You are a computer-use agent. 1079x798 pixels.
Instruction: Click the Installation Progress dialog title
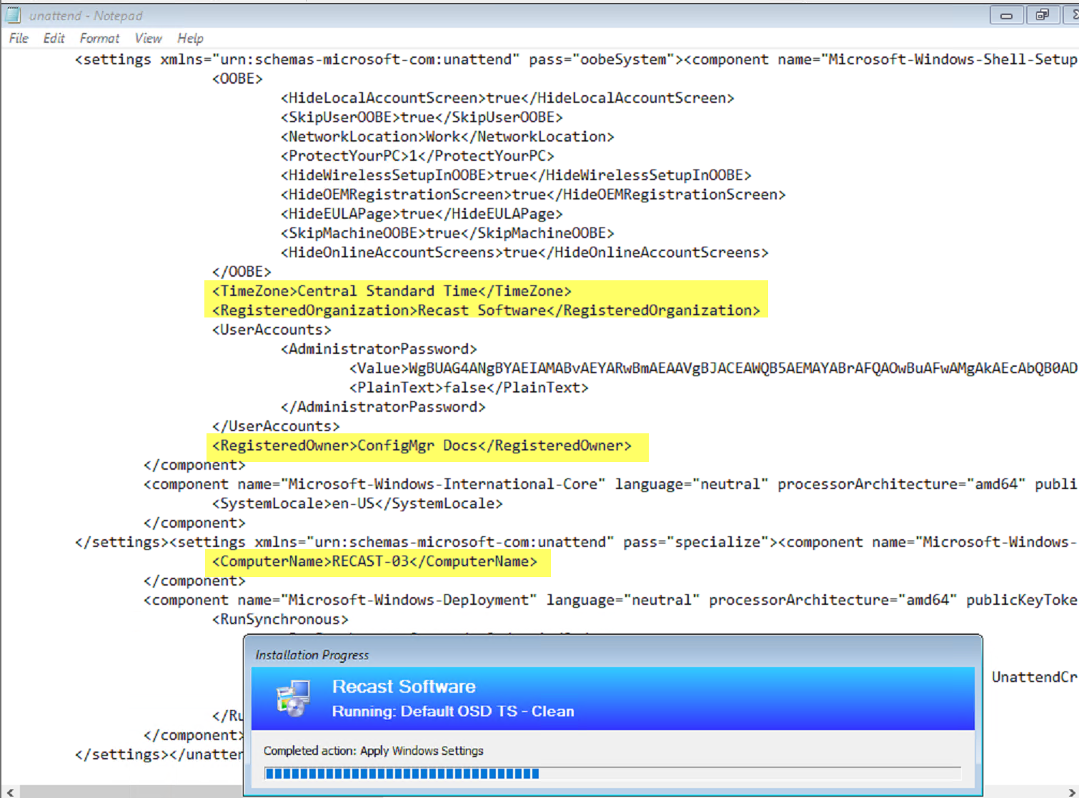click(312, 655)
